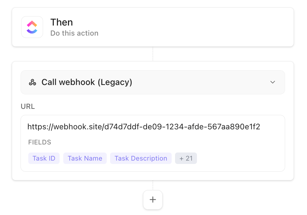Click the ClickUp logo icon
The width and height of the screenshot is (307, 215).
[x=32, y=27]
